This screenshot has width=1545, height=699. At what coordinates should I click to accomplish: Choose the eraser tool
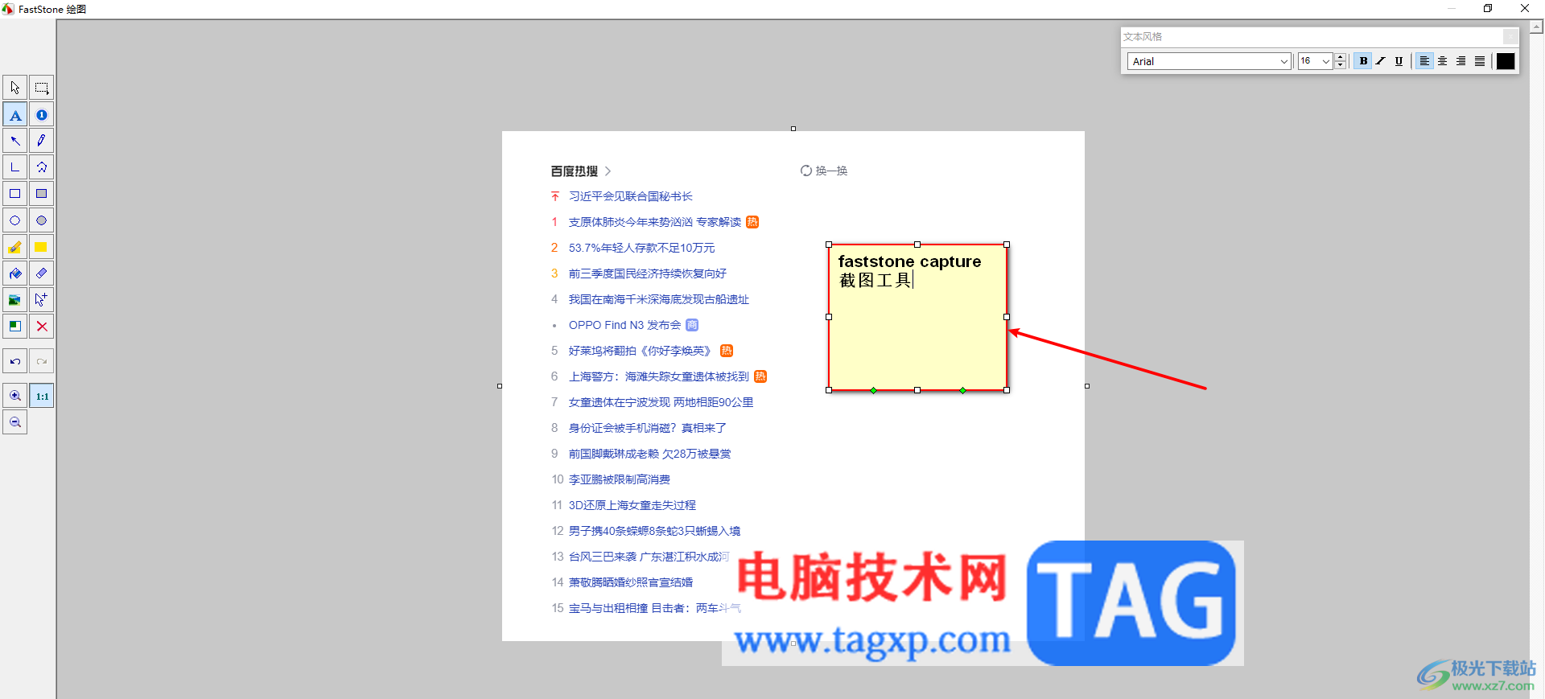coord(42,273)
